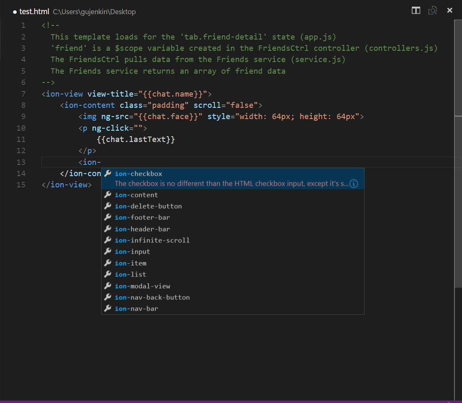
Task: Show more info for ion-checkbox suggestion
Action: point(354,184)
